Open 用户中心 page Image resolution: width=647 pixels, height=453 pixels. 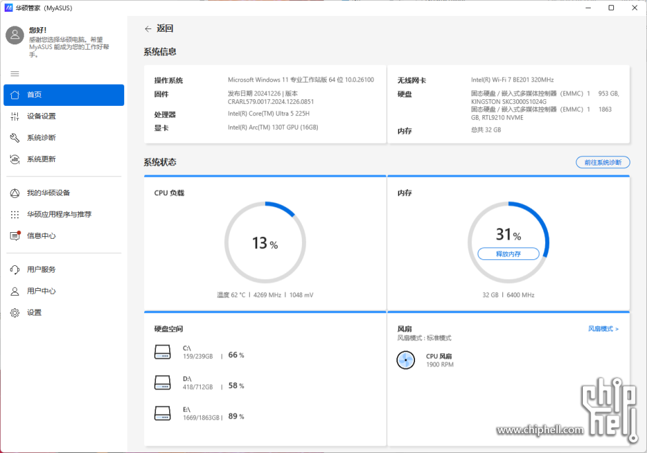coord(64,291)
